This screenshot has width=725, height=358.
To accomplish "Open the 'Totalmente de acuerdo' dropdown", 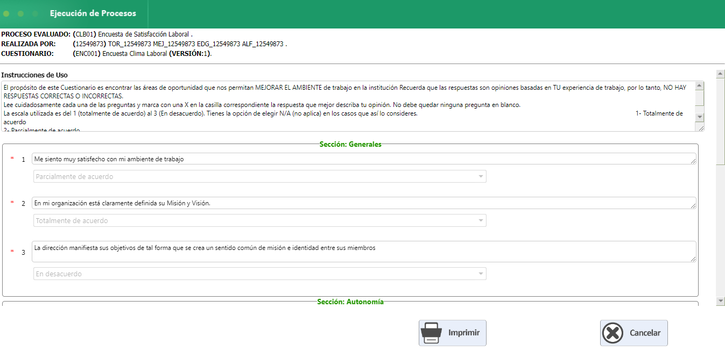I will point(259,220).
